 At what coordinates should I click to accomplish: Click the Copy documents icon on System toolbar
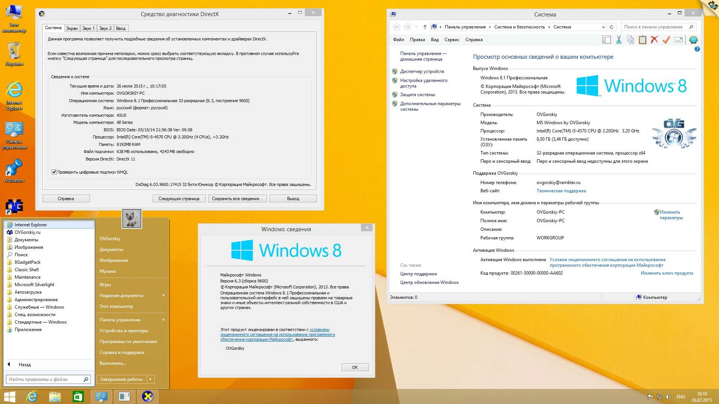coord(631,40)
